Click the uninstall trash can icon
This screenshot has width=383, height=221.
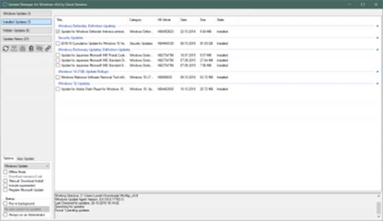coord(31,48)
